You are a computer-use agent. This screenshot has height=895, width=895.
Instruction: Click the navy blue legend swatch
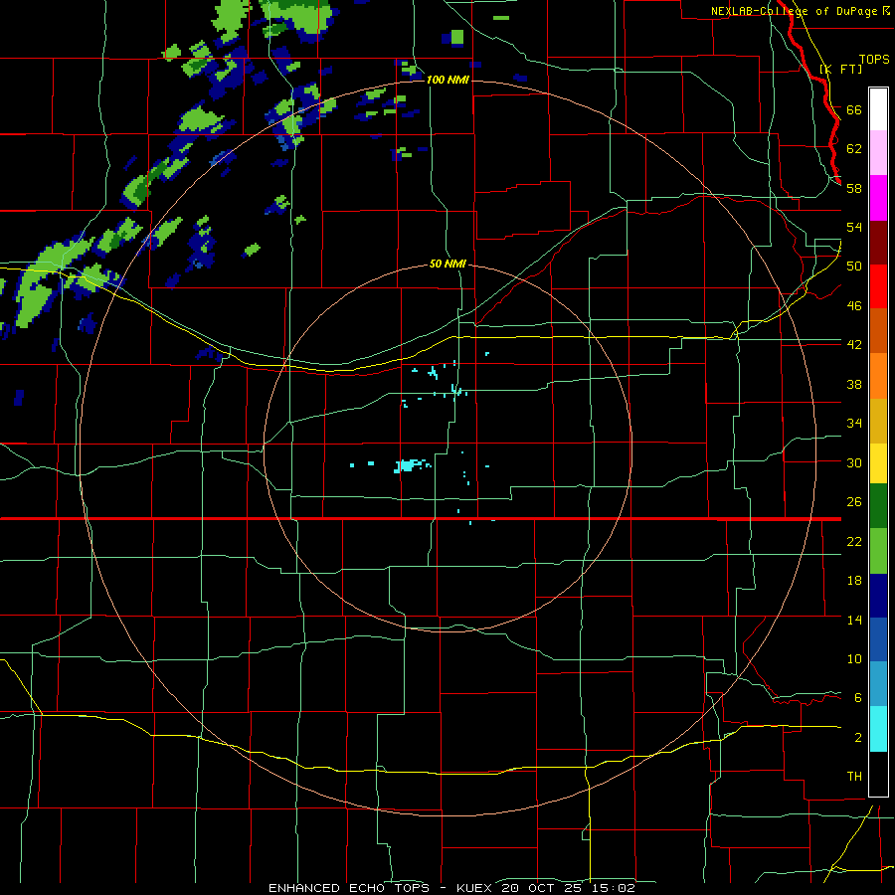point(878,596)
